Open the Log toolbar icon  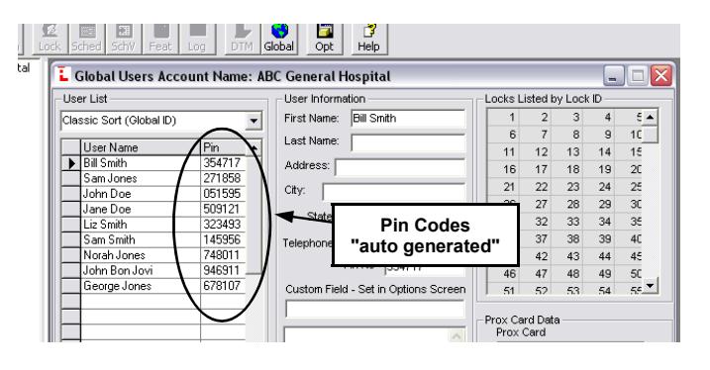click(x=197, y=39)
